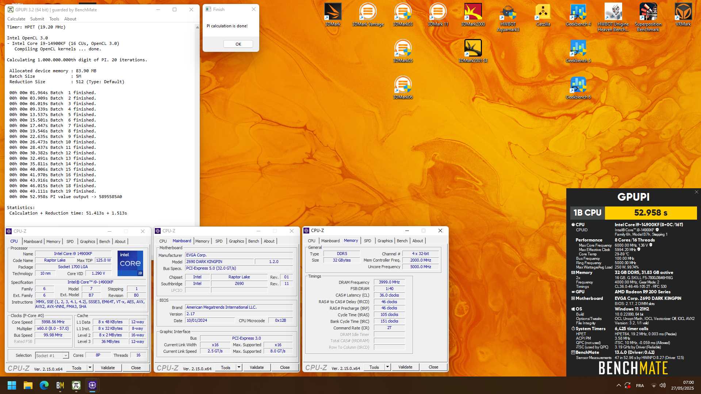Click Validate in the first CPU-Z window

[108, 368]
